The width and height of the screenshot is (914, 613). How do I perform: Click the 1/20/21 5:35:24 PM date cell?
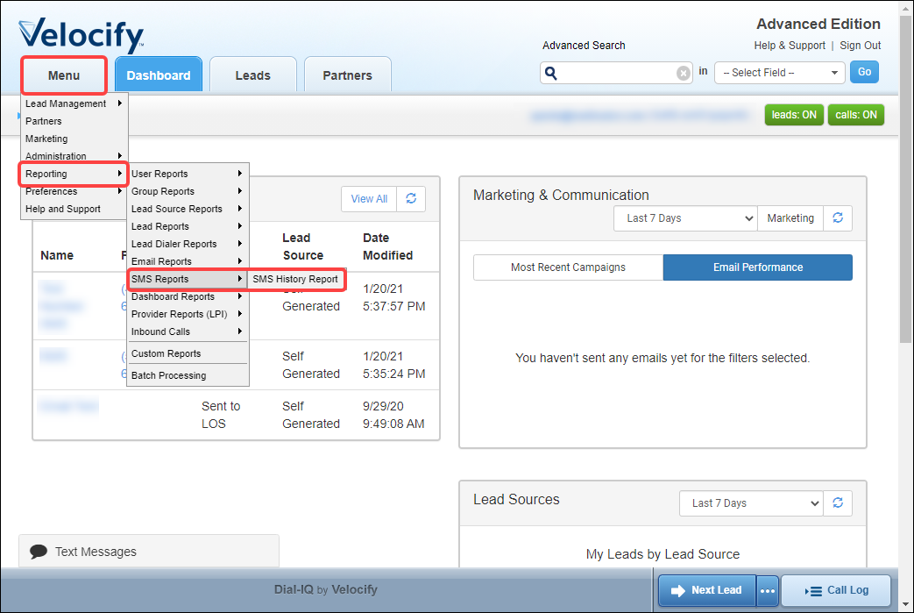tap(393, 365)
